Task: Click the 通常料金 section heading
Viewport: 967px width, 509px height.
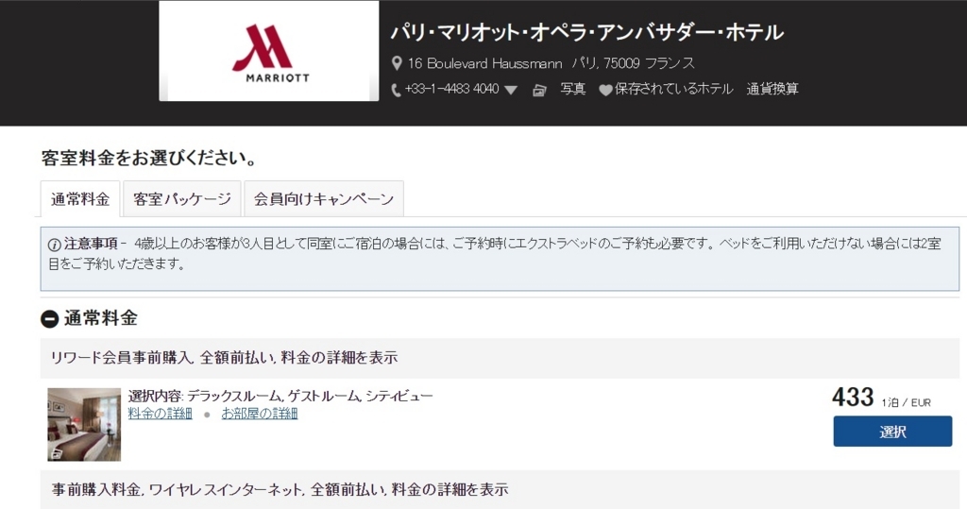Action: coord(100,318)
